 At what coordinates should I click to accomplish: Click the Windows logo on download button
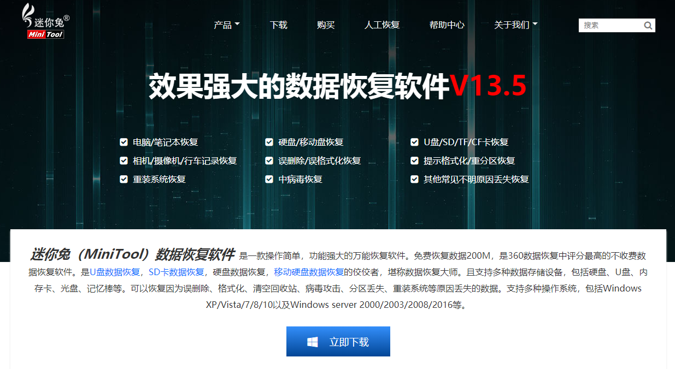click(313, 342)
